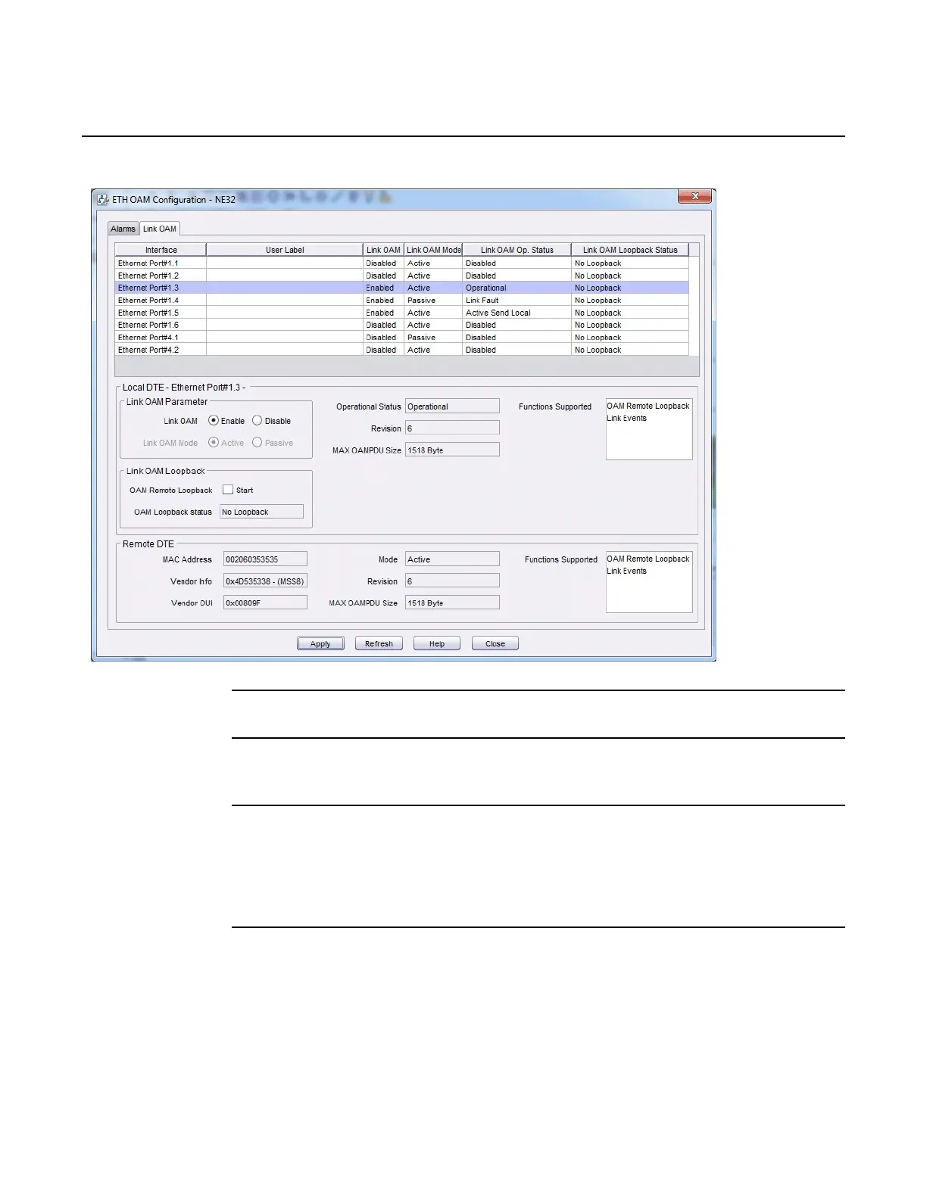Click the Link OAM column header
927x1199 pixels.
coord(383,250)
